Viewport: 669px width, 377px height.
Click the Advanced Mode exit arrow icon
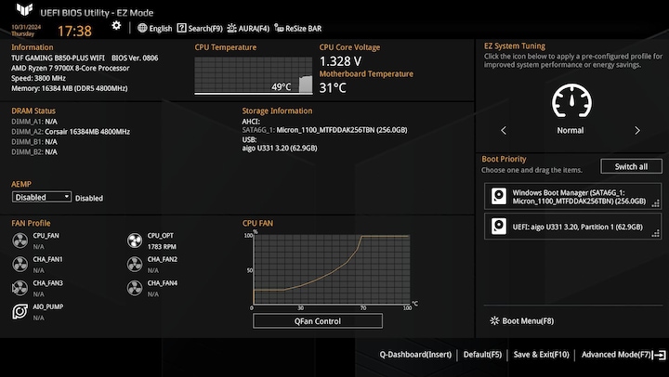(660, 355)
